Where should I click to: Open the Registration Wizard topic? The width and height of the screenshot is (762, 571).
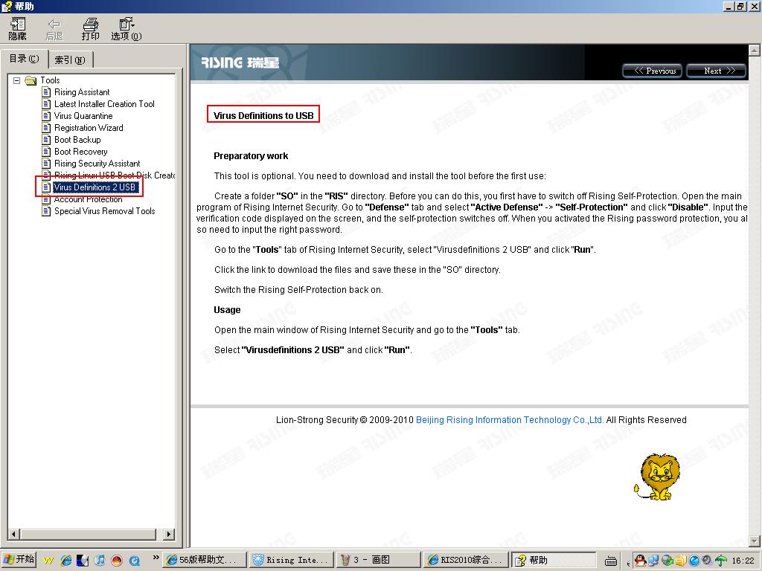tap(89, 128)
